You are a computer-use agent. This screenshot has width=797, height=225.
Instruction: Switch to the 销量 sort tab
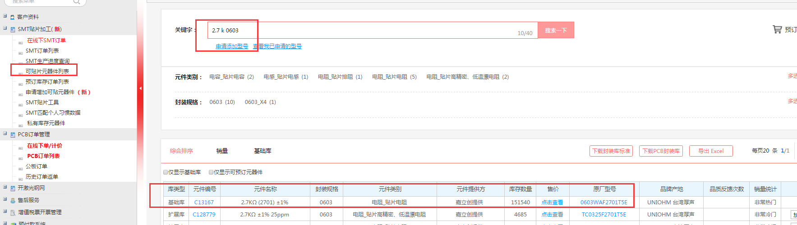[222, 151]
